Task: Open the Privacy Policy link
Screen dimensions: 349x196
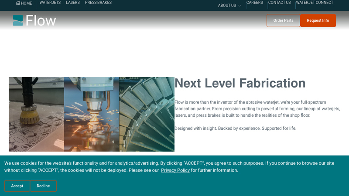Action: pyautogui.click(x=175, y=170)
